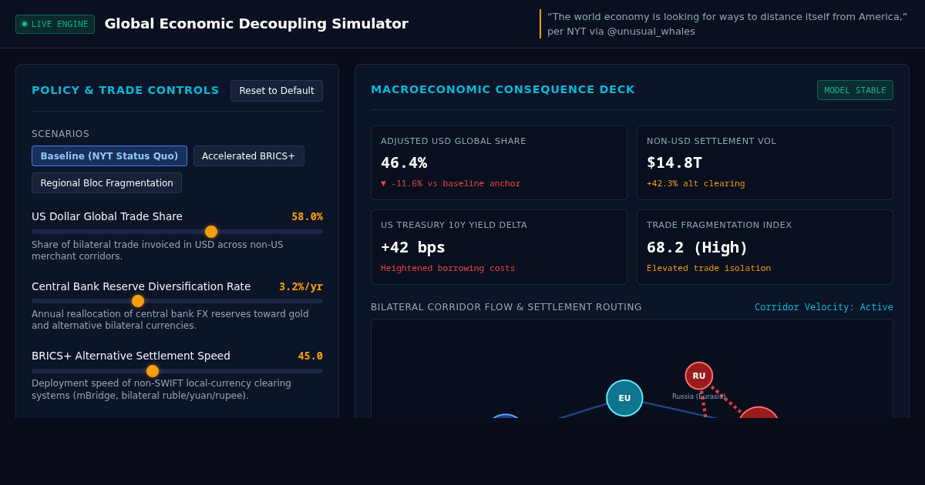Choose the Regional Bloc Fragmentation scenario
Image resolution: width=925 pixels, height=485 pixels.
coord(106,183)
